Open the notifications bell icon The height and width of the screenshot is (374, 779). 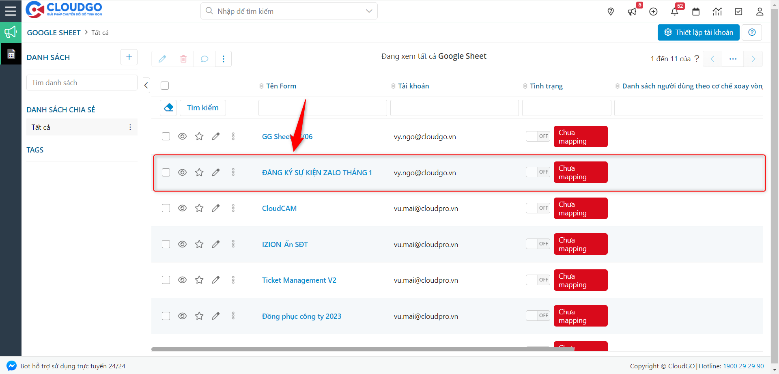coord(674,12)
